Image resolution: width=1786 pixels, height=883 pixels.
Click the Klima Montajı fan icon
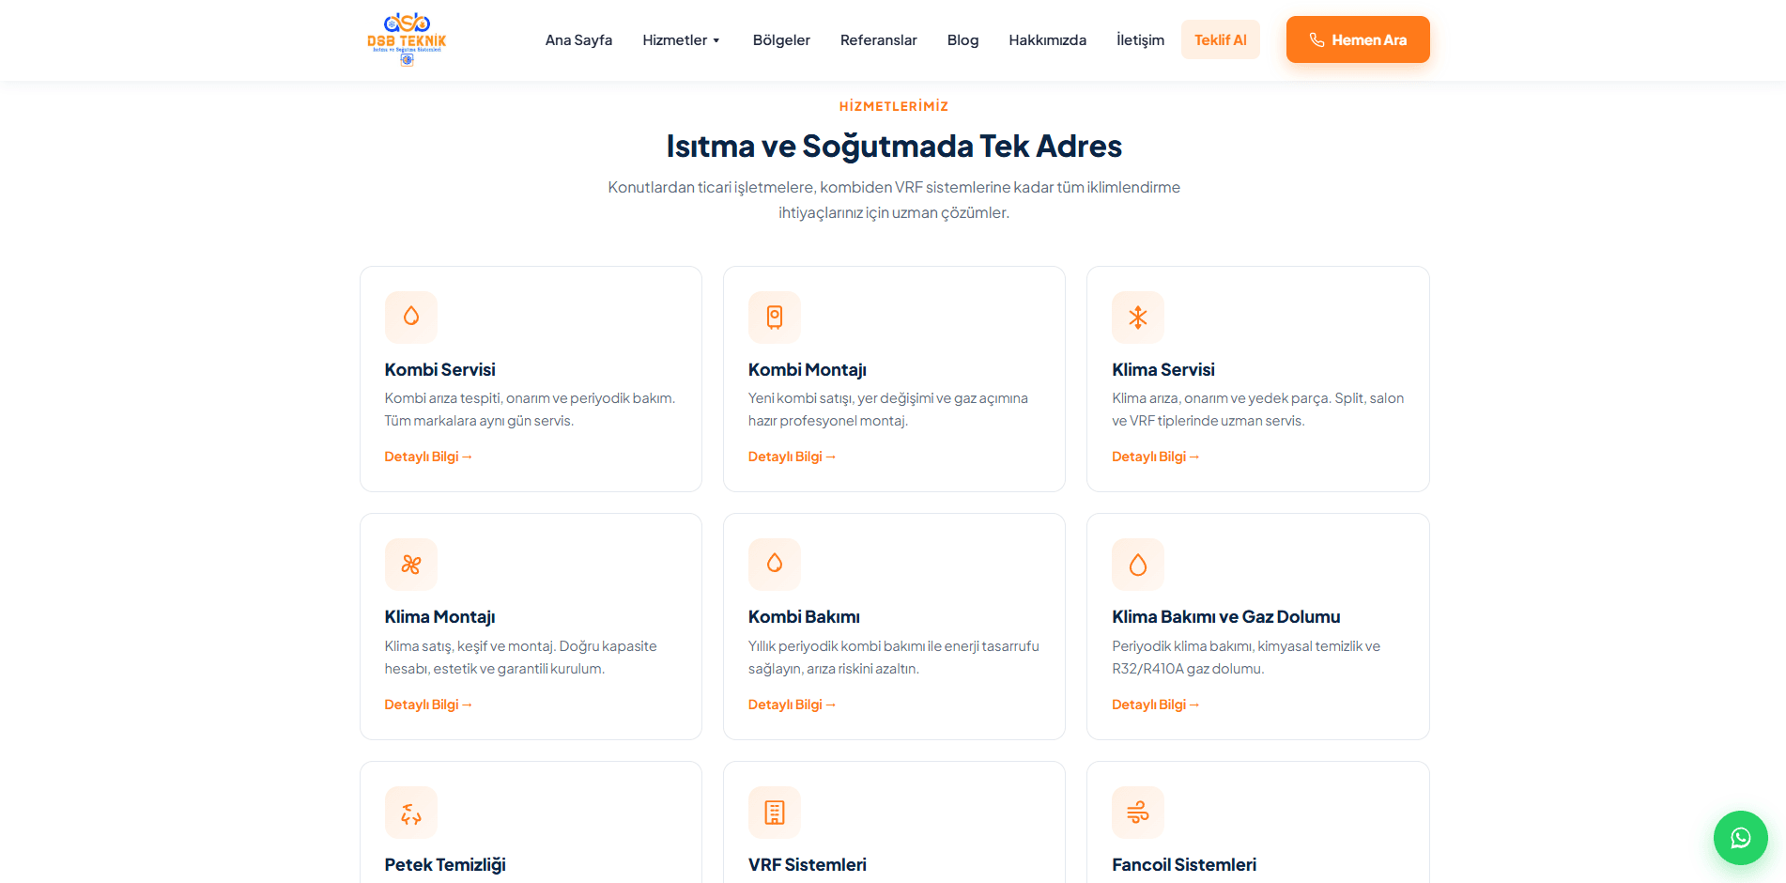(411, 565)
